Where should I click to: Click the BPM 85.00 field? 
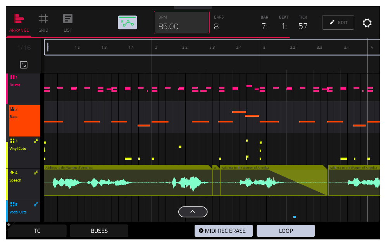pyautogui.click(x=182, y=22)
